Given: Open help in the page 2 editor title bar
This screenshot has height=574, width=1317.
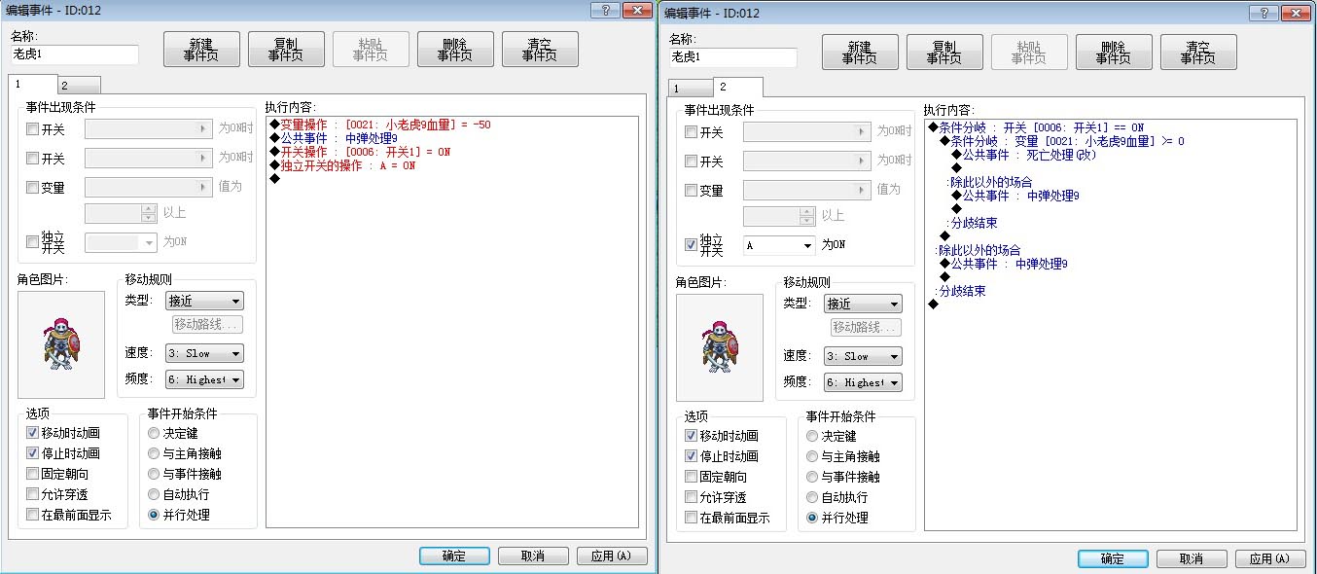Looking at the screenshot, I should click(1264, 13).
